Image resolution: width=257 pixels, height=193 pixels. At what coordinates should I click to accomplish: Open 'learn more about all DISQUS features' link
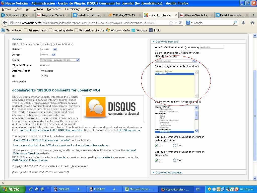click(x=51, y=130)
